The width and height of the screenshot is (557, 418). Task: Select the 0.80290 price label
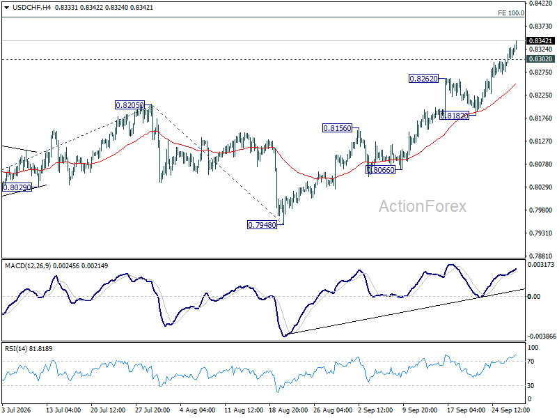(x=17, y=187)
